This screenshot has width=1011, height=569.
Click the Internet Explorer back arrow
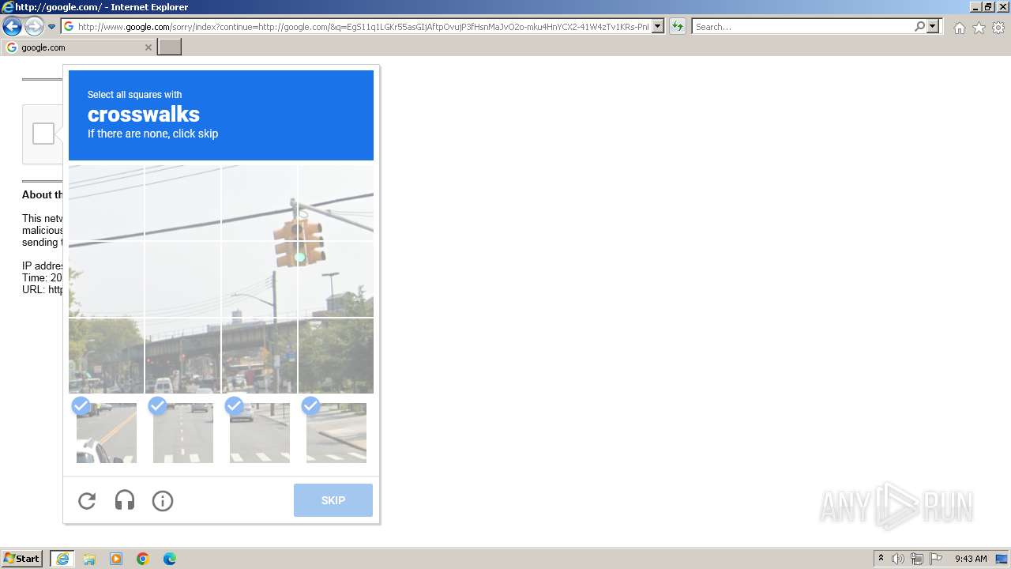tap(12, 27)
